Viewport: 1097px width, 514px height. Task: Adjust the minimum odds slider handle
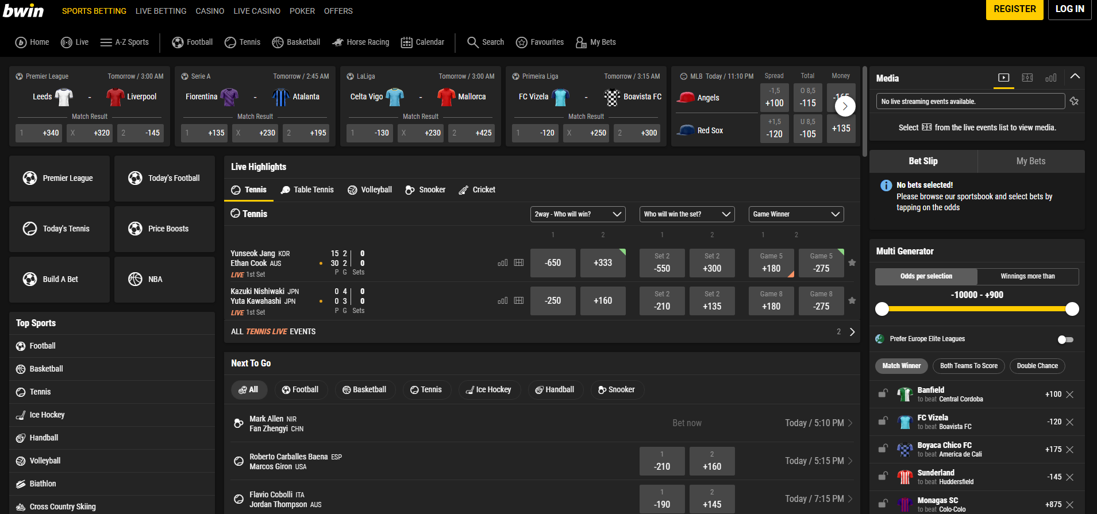coord(882,309)
